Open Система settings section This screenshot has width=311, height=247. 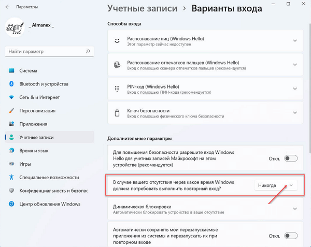[x=49, y=71]
